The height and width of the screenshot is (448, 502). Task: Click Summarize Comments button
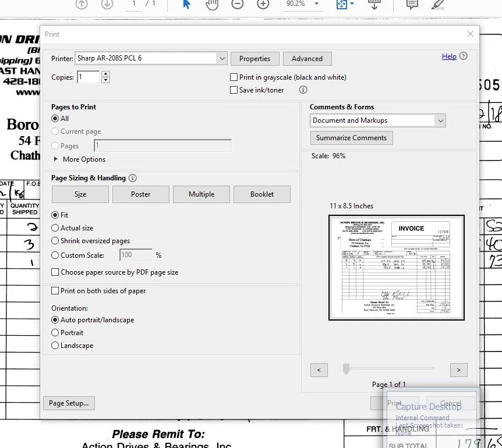352,138
